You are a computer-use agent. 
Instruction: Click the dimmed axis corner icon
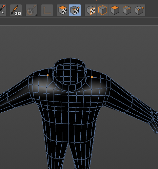coord(47,10)
